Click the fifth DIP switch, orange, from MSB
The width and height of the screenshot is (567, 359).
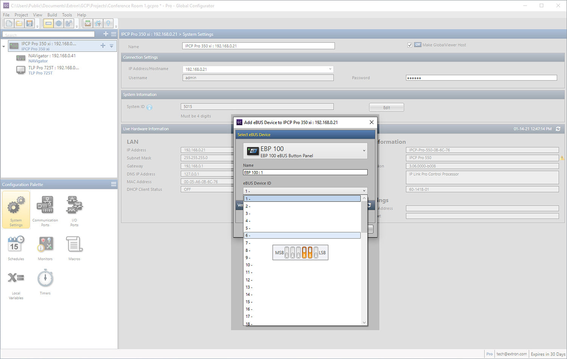tap(310, 252)
